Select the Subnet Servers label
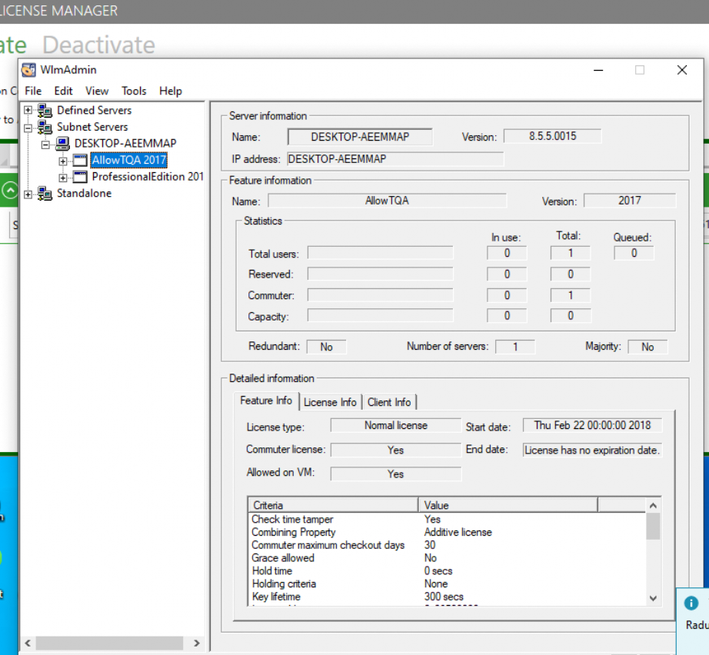Viewport: 709px width, 655px height. pyautogui.click(x=92, y=127)
